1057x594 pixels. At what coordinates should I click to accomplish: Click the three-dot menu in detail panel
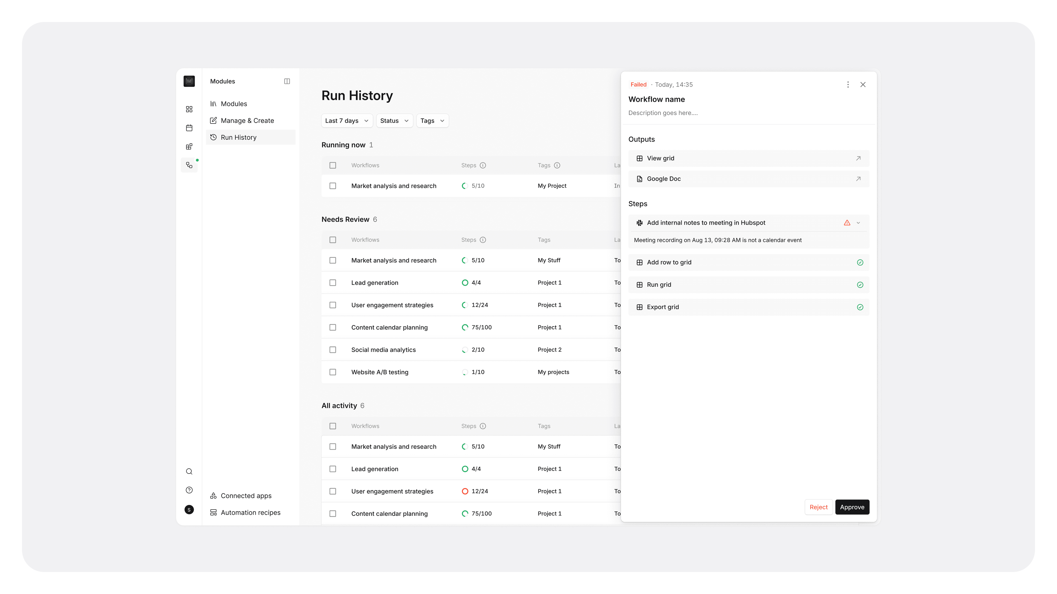point(848,84)
